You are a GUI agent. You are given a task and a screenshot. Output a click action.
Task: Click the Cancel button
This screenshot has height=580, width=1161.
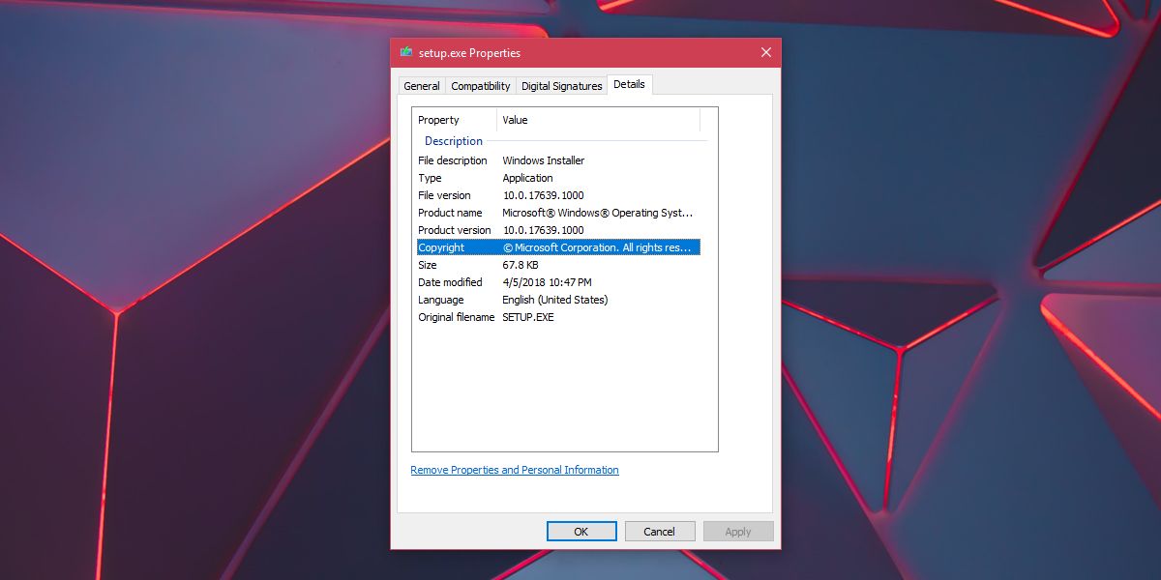(x=660, y=531)
